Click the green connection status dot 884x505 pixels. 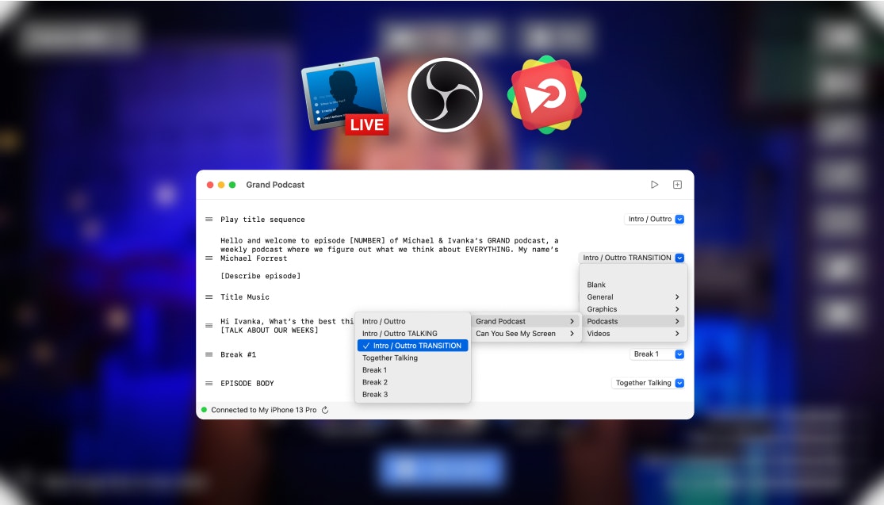pos(204,410)
